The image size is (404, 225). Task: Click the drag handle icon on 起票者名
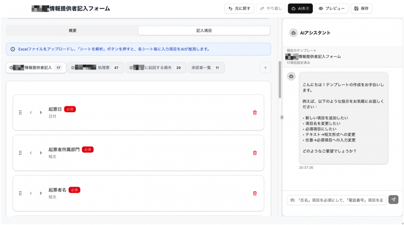pos(20,193)
